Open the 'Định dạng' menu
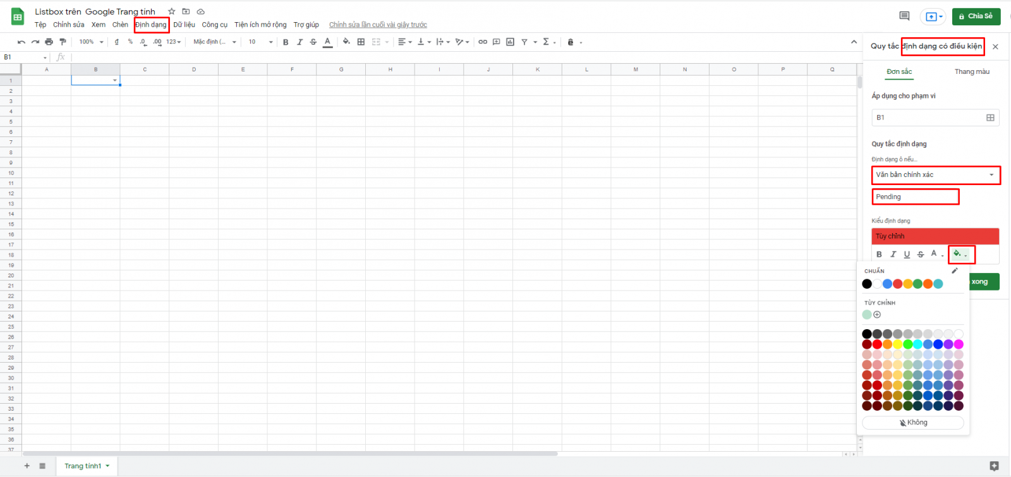This screenshot has width=1011, height=477. [x=151, y=25]
